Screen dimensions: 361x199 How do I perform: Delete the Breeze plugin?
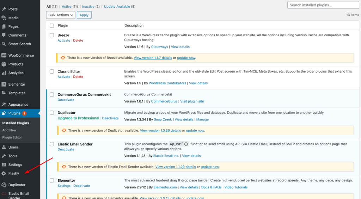pyautogui.click(x=78, y=41)
